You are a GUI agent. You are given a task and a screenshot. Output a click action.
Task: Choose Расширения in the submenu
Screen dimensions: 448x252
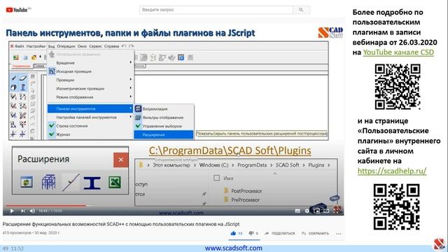164,134
